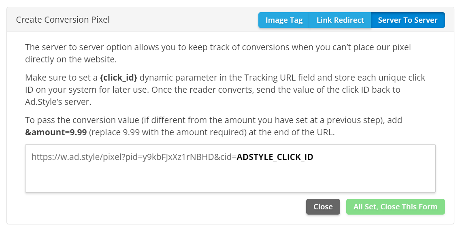The image size is (460, 230).
Task: Click 'directly on the website.' text line
Action: [x=71, y=60]
